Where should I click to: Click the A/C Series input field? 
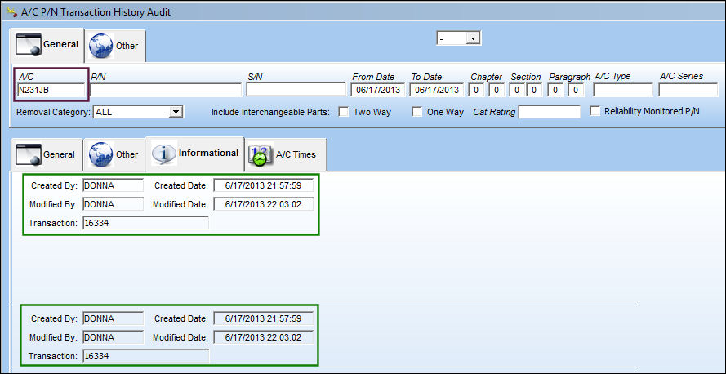[x=688, y=90]
